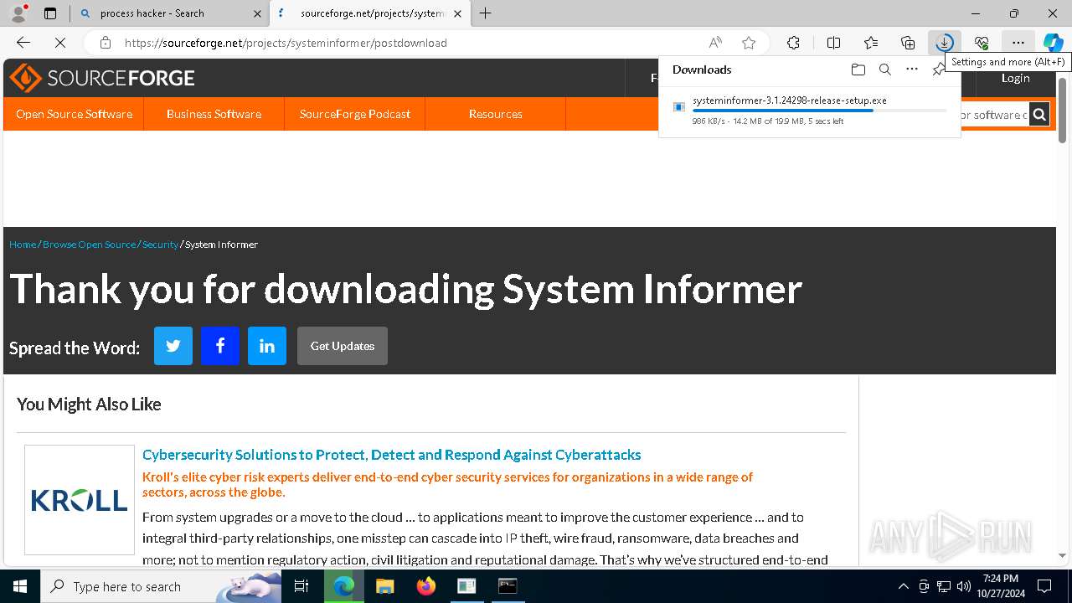Show hidden system tray icons

point(903,586)
